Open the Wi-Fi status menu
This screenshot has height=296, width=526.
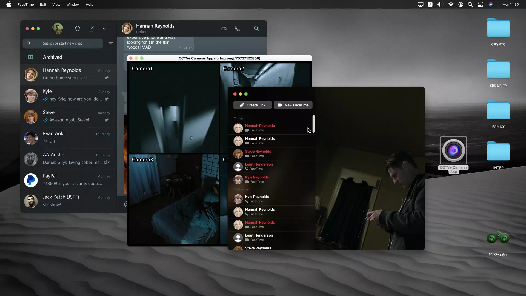(451, 4)
